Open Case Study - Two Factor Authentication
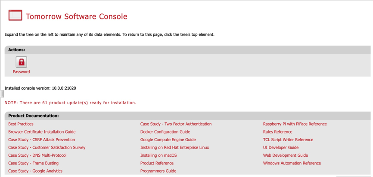 click(176, 124)
